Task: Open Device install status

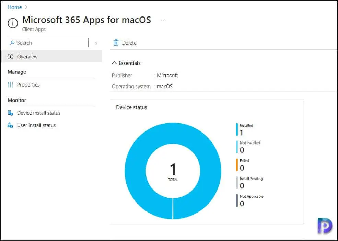Action: [x=39, y=113]
